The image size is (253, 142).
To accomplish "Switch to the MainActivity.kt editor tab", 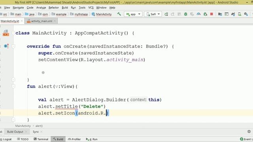I will 10,21.
